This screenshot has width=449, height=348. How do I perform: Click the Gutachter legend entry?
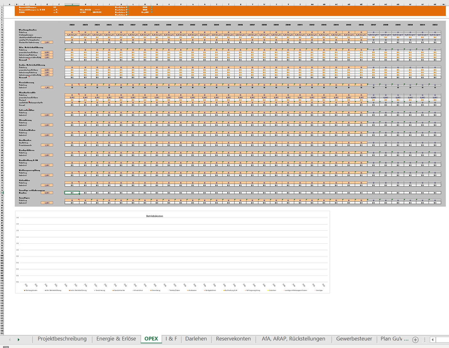click(x=272, y=290)
